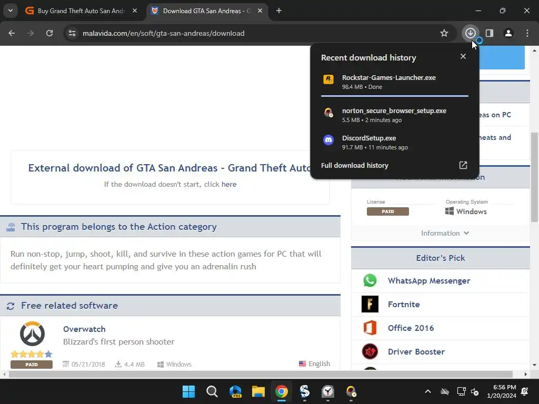Open File Explorer from taskbar
Image resolution: width=539 pixels, height=404 pixels.
258,391
